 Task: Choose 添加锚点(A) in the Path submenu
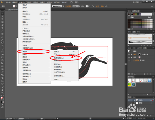click(x=58, y=67)
